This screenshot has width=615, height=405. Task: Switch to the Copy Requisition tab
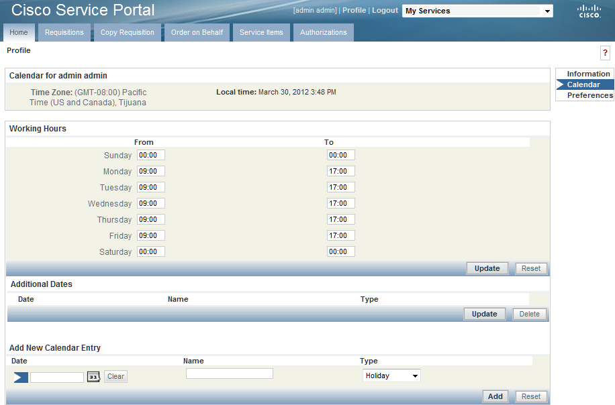[x=128, y=32]
